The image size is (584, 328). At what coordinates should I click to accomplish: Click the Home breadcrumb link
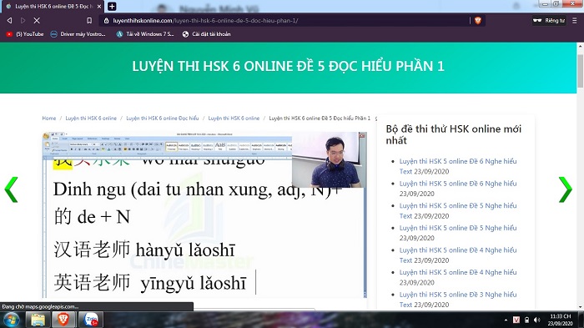pos(48,119)
